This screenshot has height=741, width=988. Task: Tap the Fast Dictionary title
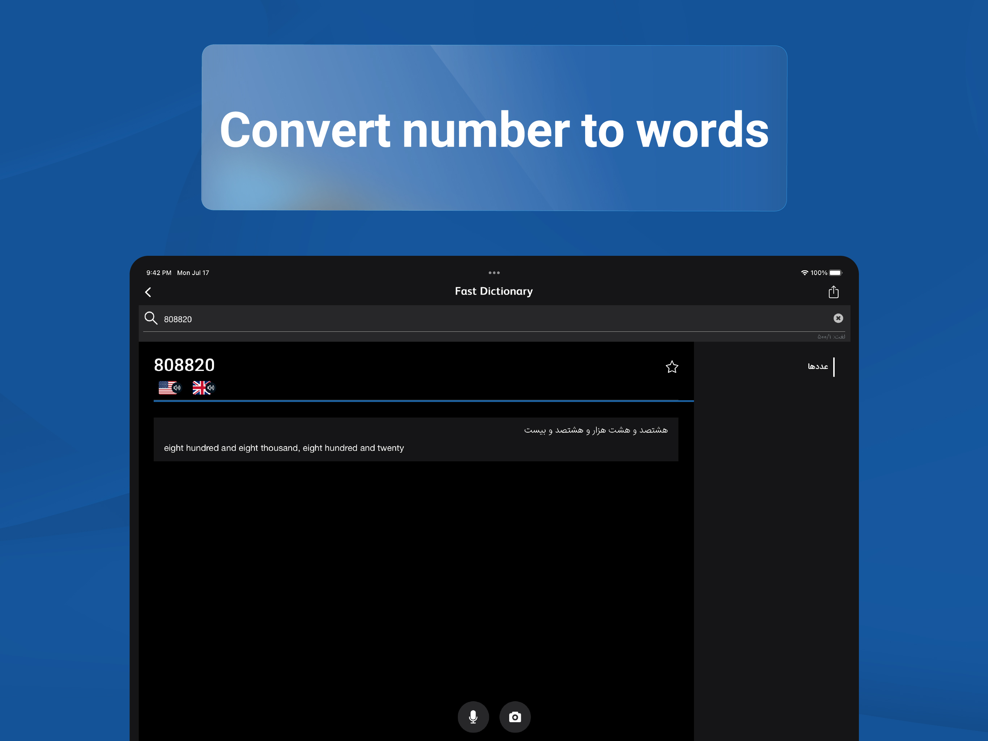494,291
